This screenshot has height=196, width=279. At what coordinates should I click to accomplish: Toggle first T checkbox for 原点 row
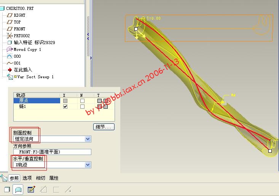click(x=99, y=101)
